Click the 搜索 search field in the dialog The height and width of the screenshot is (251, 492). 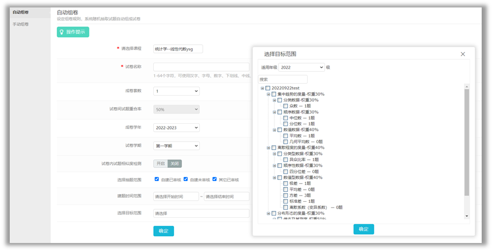coord(282,79)
